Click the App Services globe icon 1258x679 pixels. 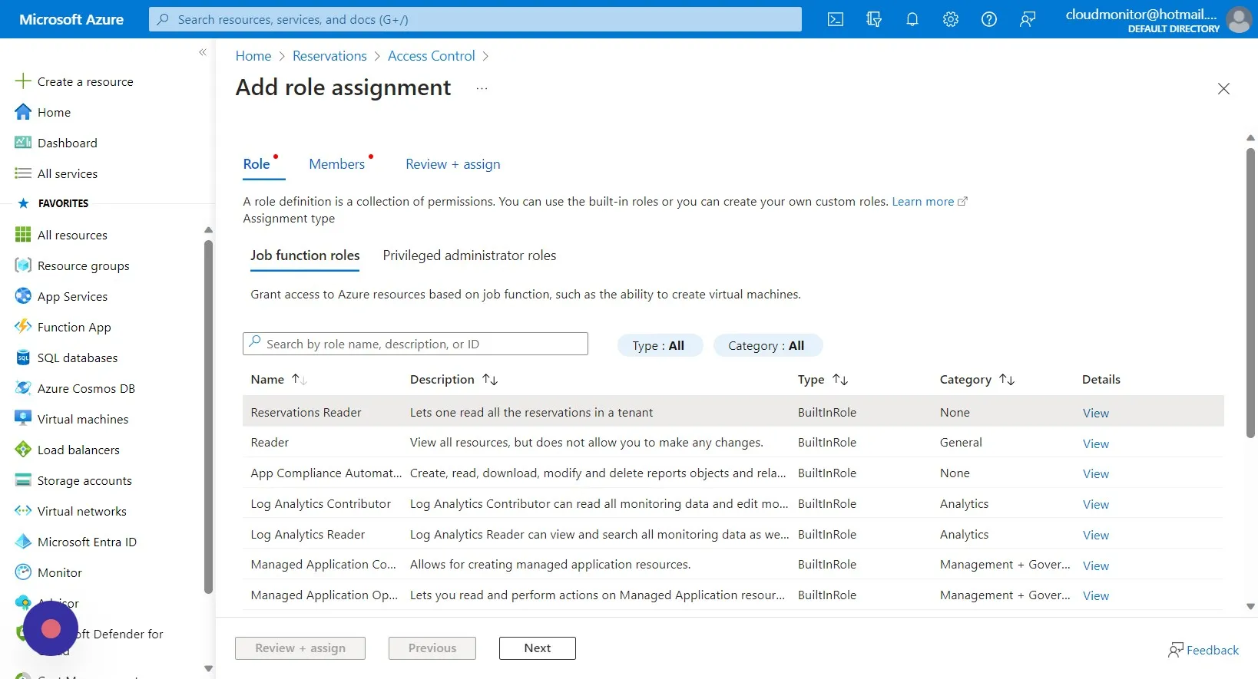(23, 296)
